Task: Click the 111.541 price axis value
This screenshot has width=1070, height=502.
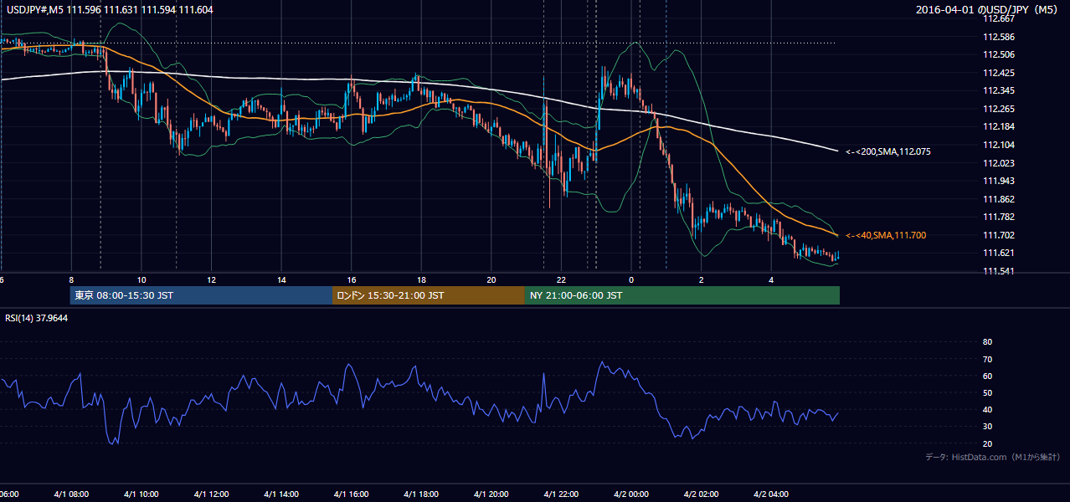Action: pos(998,272)
